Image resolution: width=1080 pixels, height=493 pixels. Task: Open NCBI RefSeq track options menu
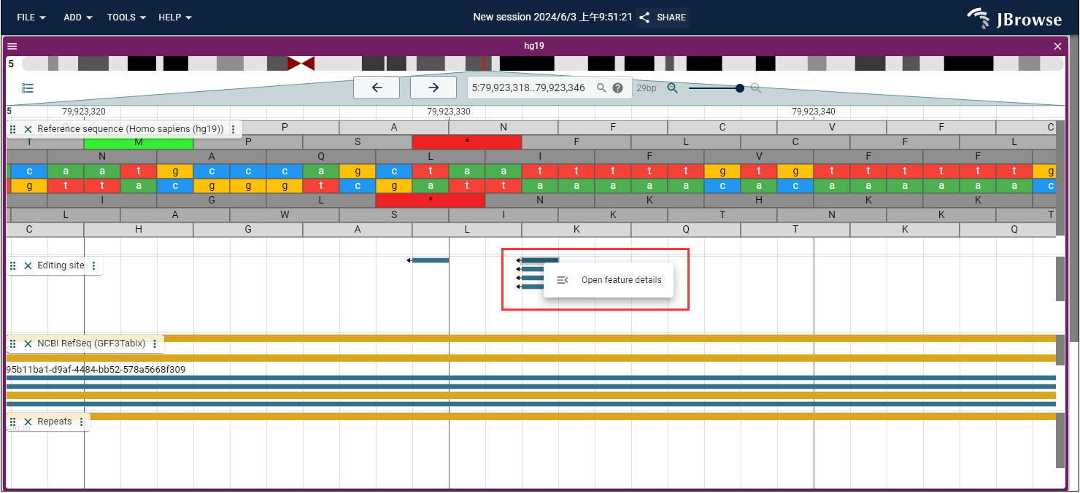point(155,343)
